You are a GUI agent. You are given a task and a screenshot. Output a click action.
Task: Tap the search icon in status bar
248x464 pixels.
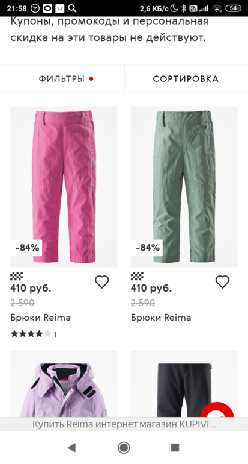point(72,8)
